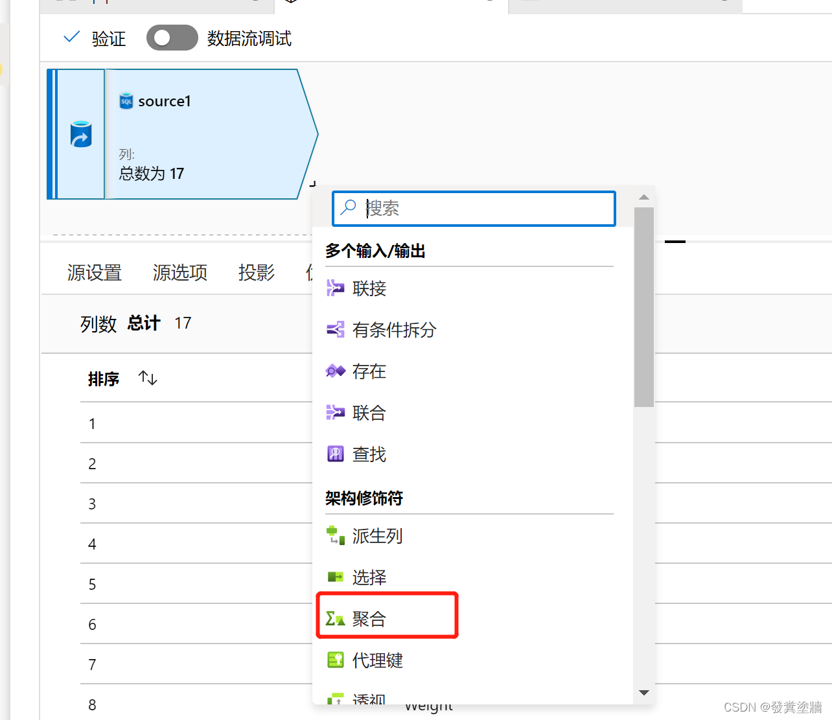This screenshot has width=832, height=720.
Task: Select row number 5
Action: point(92,585)
